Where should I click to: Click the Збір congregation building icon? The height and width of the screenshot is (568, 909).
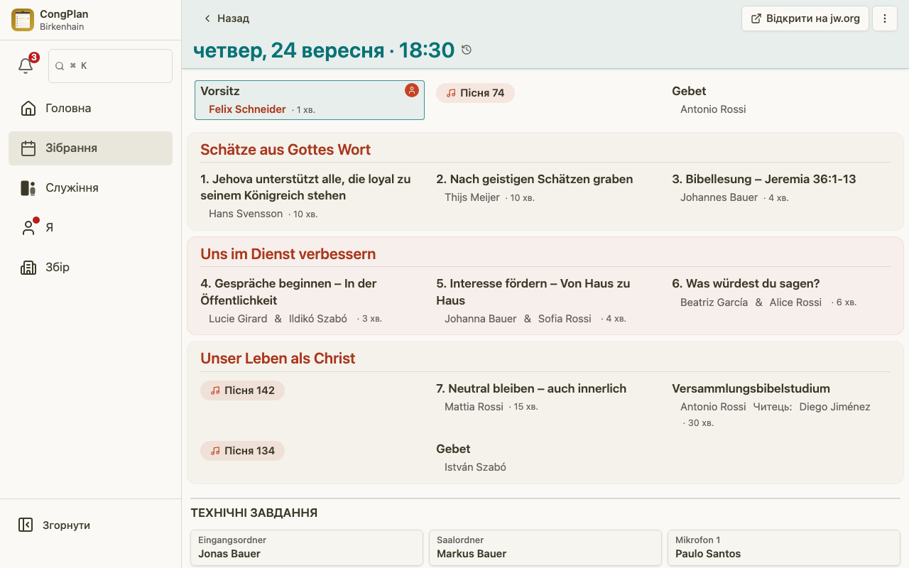[28, 268]
